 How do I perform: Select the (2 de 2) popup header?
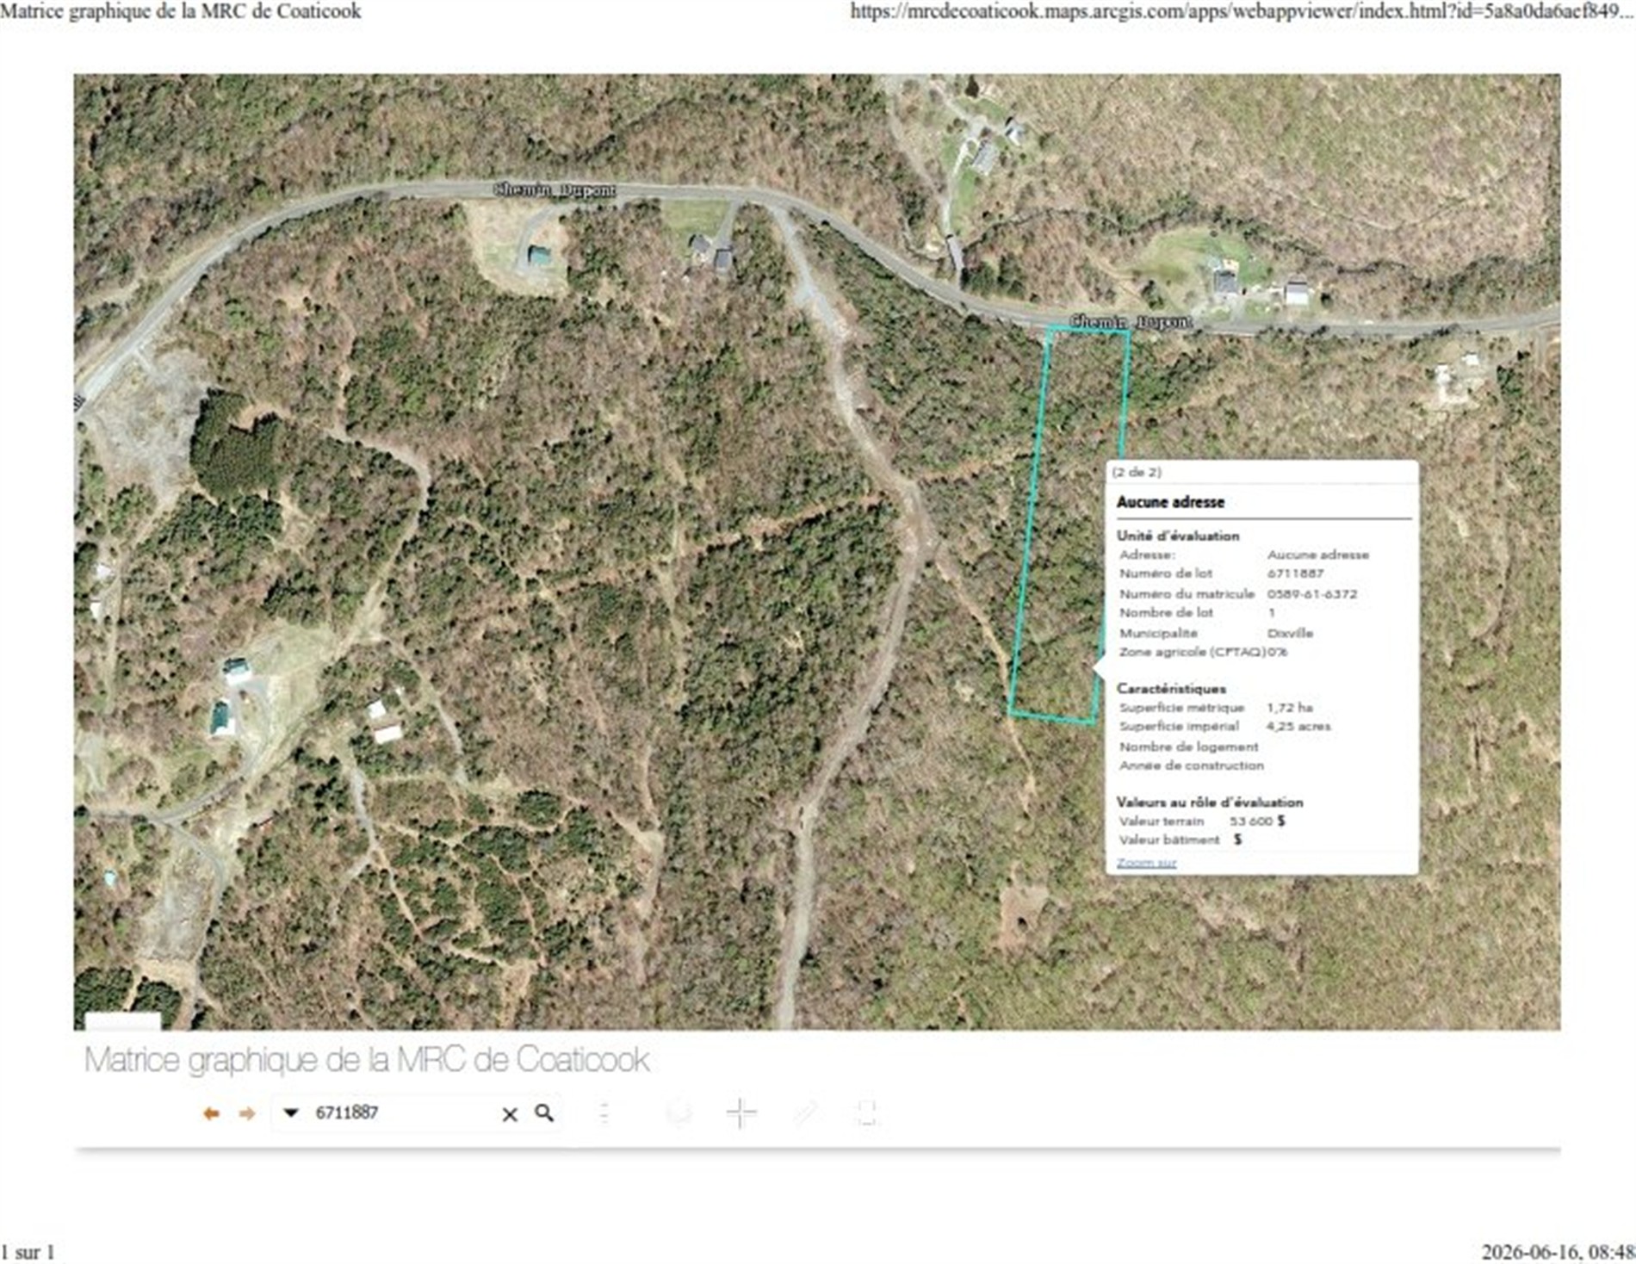pyautogui.click(x=1137, y=472)
